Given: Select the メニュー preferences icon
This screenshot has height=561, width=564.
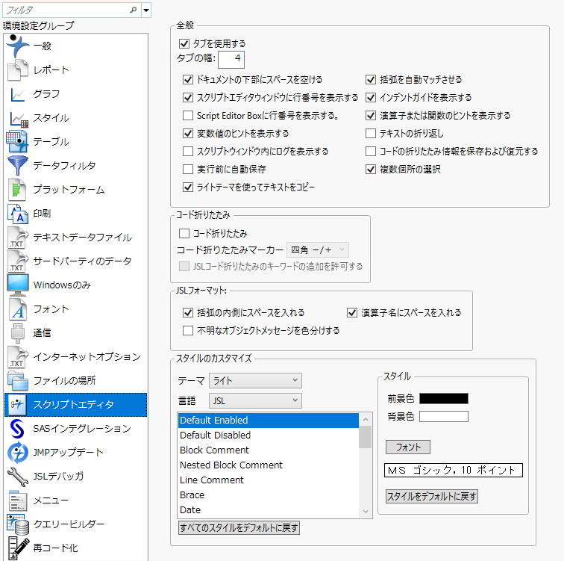Looking at the screenshot, I should coord(18,500).
